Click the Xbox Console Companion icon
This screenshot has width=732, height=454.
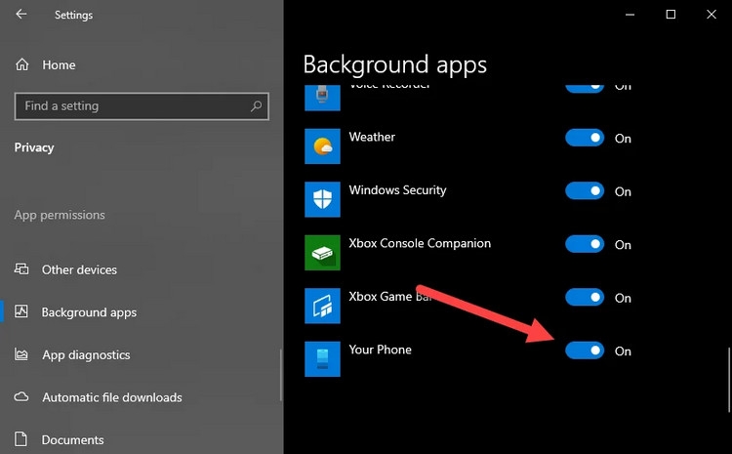[x=323, y=253]
